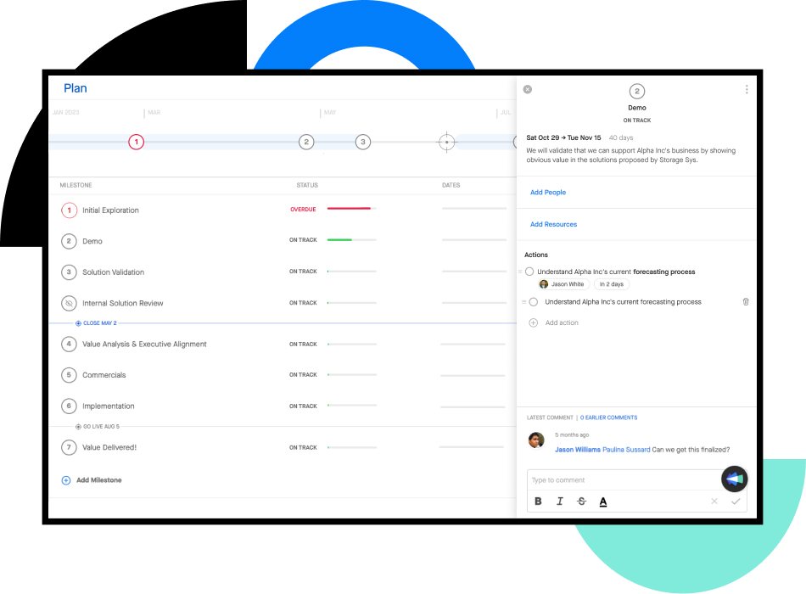Click milestone 3 marker on timeline
The width and height of the screenshot is (806, 594).
coord(363,142)
